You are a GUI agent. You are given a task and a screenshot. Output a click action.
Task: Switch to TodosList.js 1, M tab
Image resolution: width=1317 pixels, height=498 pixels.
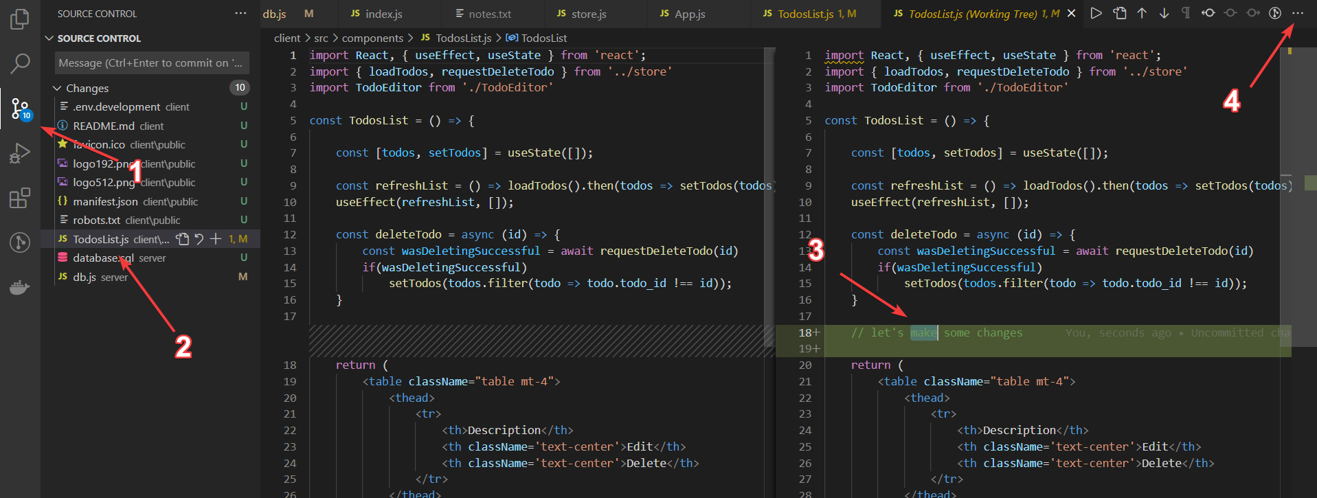tap(817, 14)
